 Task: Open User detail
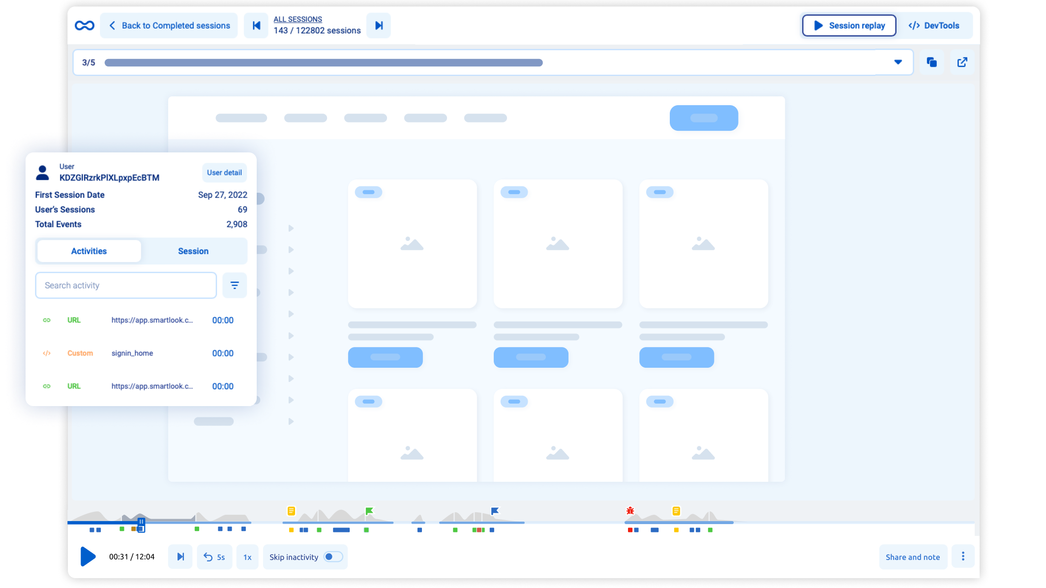click(x=224, y=173)
